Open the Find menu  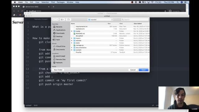(x=53, y=2)
